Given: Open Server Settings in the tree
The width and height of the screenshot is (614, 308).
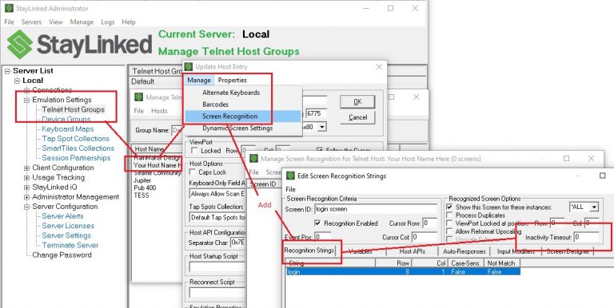Looking at the screenshot, I should 66,235.
